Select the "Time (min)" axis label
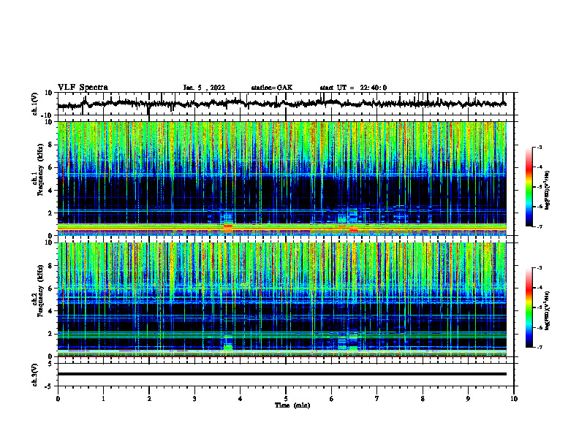This screenshot has width=579, height=447. point(292,405)
